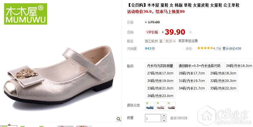Increase quantity with the up arrow
The height and width of the screenshot is (127, 253).
click(164, 116)
